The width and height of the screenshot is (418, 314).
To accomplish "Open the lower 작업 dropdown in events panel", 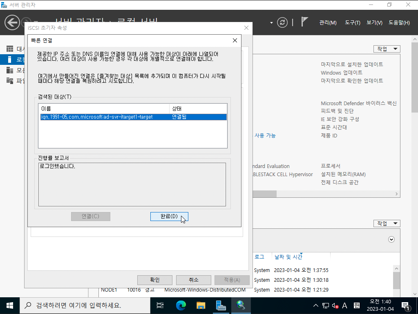I will [387, 223].
